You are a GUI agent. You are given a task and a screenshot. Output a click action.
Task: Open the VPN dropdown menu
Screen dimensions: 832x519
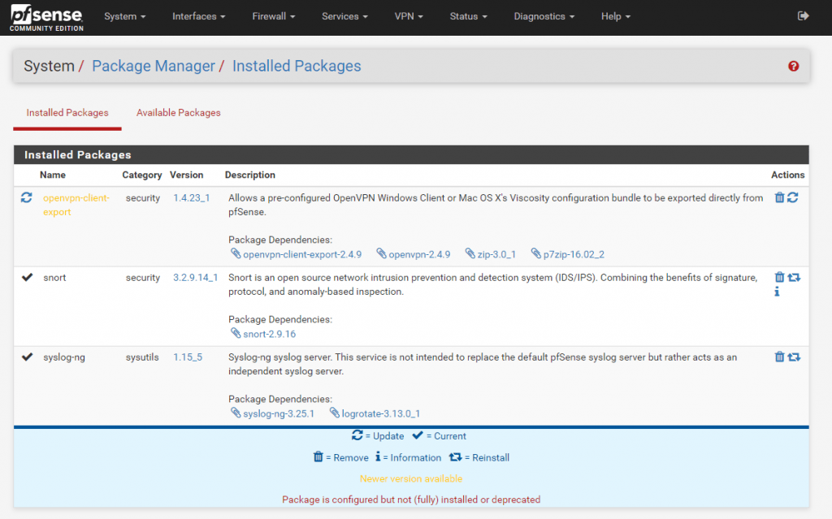pyautogui.click(x=409, y=16)
